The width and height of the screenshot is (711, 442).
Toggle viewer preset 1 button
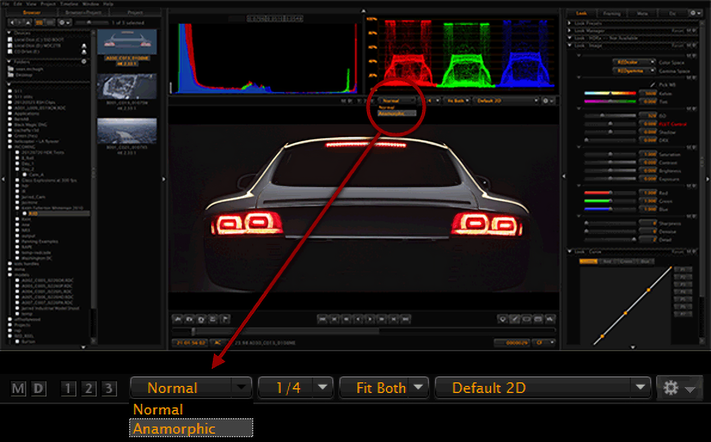68,388
